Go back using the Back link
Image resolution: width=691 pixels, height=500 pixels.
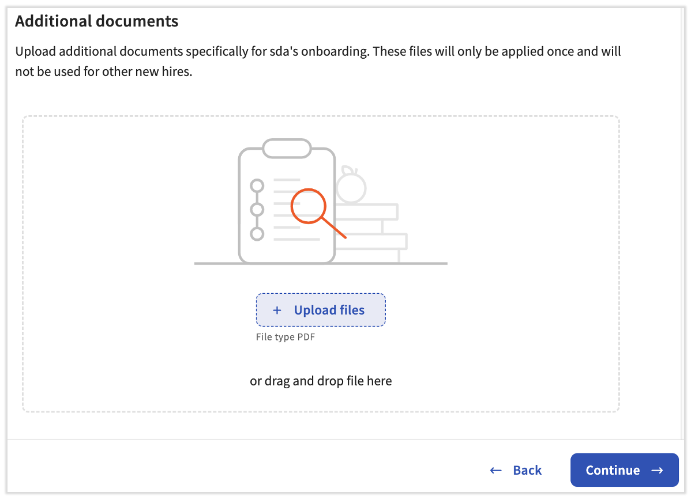(527, 470)
